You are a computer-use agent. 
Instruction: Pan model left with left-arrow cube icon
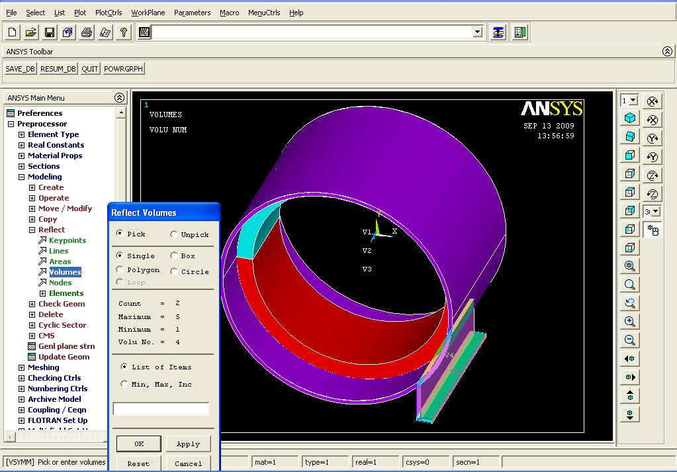630,358
